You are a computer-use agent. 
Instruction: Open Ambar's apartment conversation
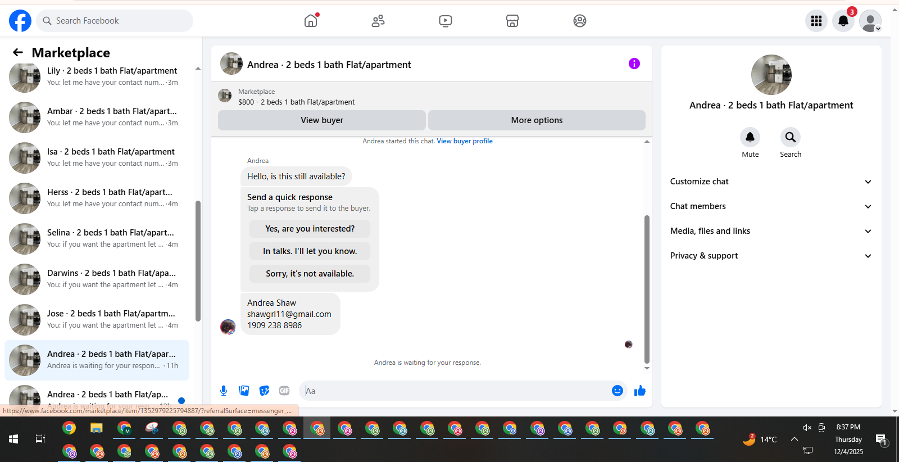click(97, 117)
